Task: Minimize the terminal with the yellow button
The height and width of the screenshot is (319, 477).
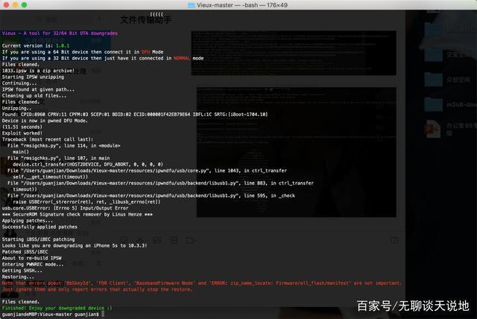Action: 15,5
